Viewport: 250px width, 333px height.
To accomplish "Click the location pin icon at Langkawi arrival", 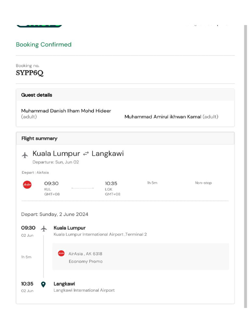I will pyautogui.click(x=43, y=284).
